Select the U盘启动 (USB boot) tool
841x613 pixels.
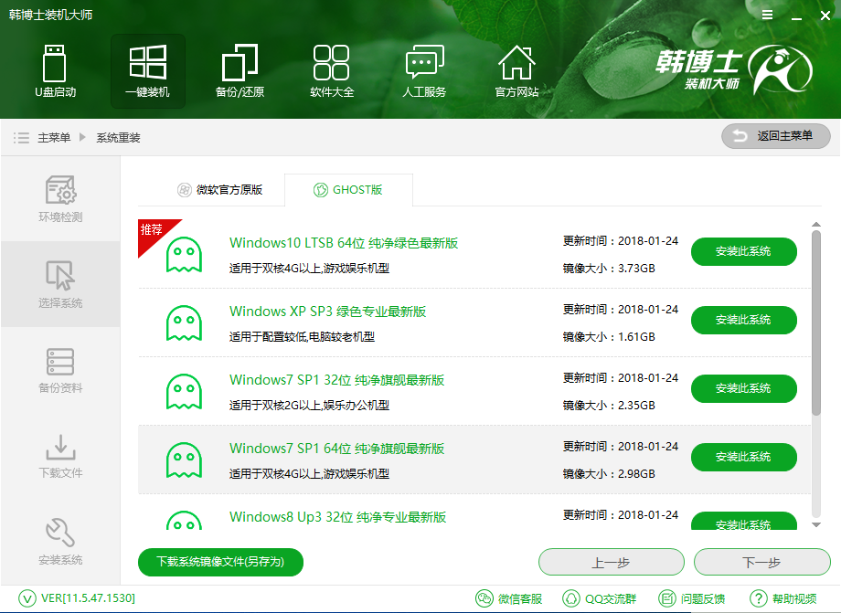coord(55,70)
